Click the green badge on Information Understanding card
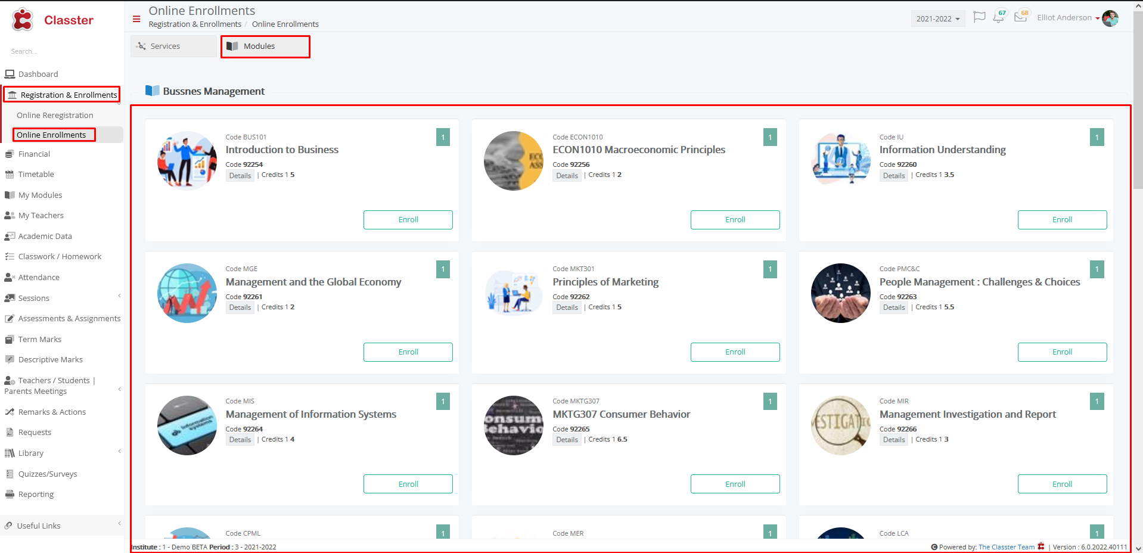1143x553 pixels. click(1097, 137)
